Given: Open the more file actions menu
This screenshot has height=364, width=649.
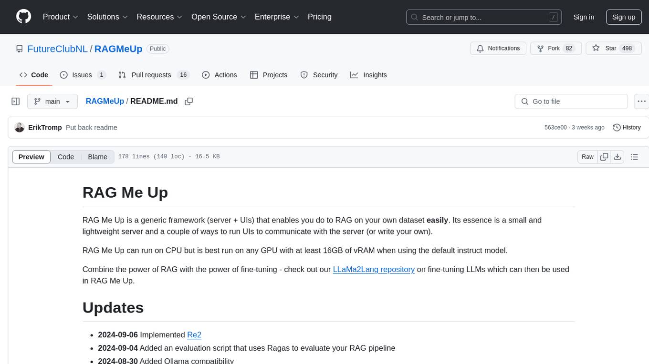Looking at the screenshot, I should (x=641, y=101).
